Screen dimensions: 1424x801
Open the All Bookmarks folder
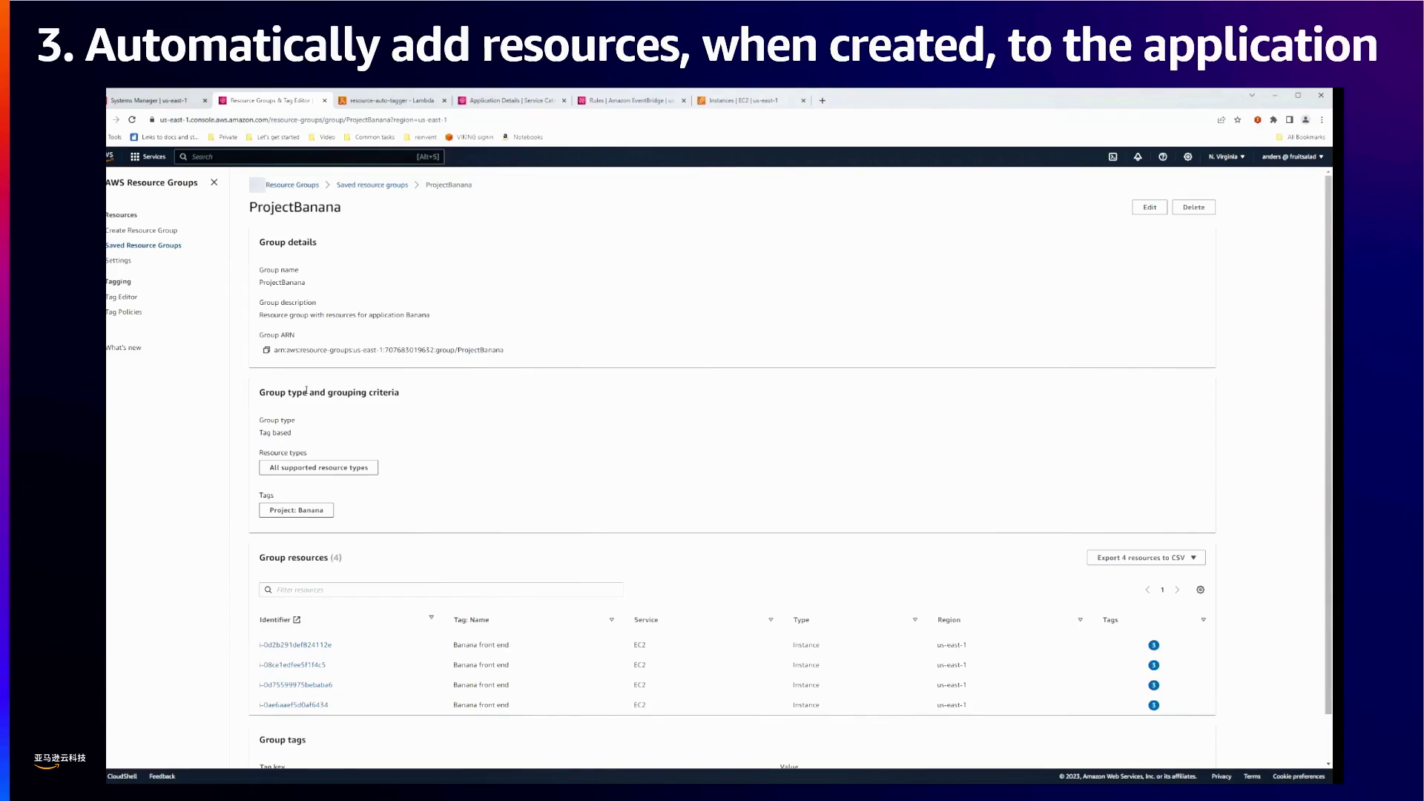(1301, 137)
